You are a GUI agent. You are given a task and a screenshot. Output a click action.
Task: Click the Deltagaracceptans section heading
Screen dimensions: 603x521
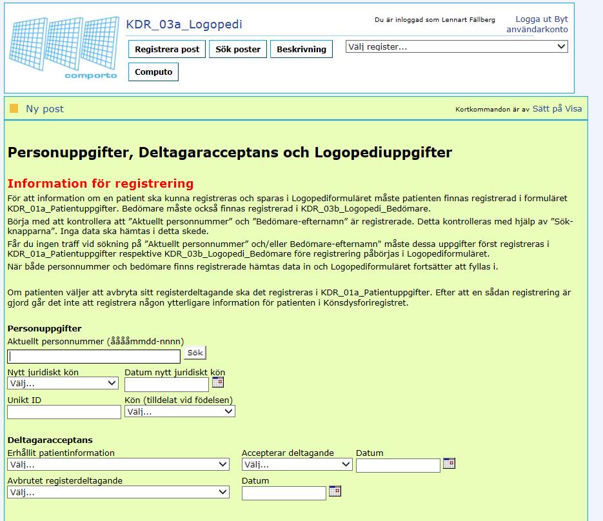(50, 440)
